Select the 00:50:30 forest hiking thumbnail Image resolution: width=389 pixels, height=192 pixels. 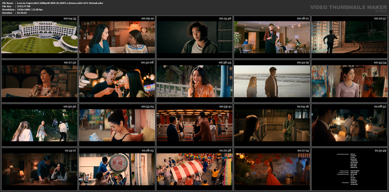click(x=40, y=125)
